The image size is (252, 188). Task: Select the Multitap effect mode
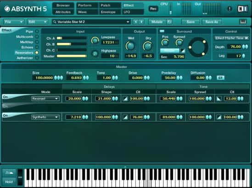click(37, 42)
